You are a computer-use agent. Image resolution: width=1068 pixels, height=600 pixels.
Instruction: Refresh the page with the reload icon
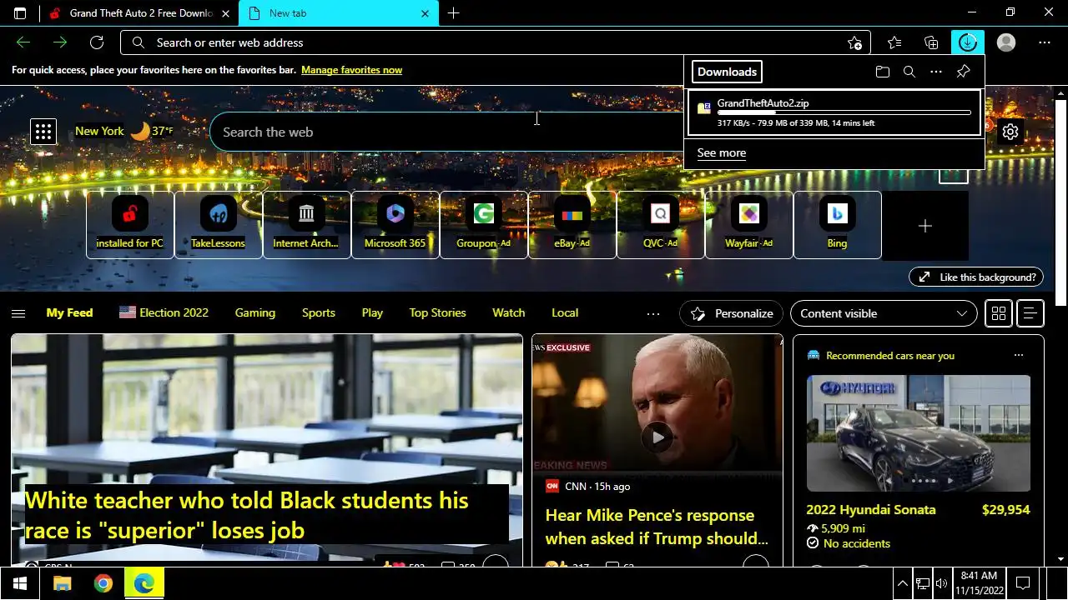click(97, 42)
